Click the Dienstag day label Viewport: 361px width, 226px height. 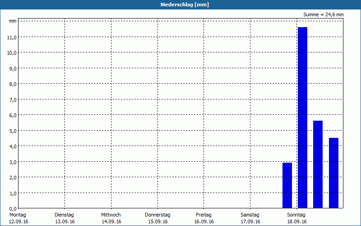pos(64,215)
